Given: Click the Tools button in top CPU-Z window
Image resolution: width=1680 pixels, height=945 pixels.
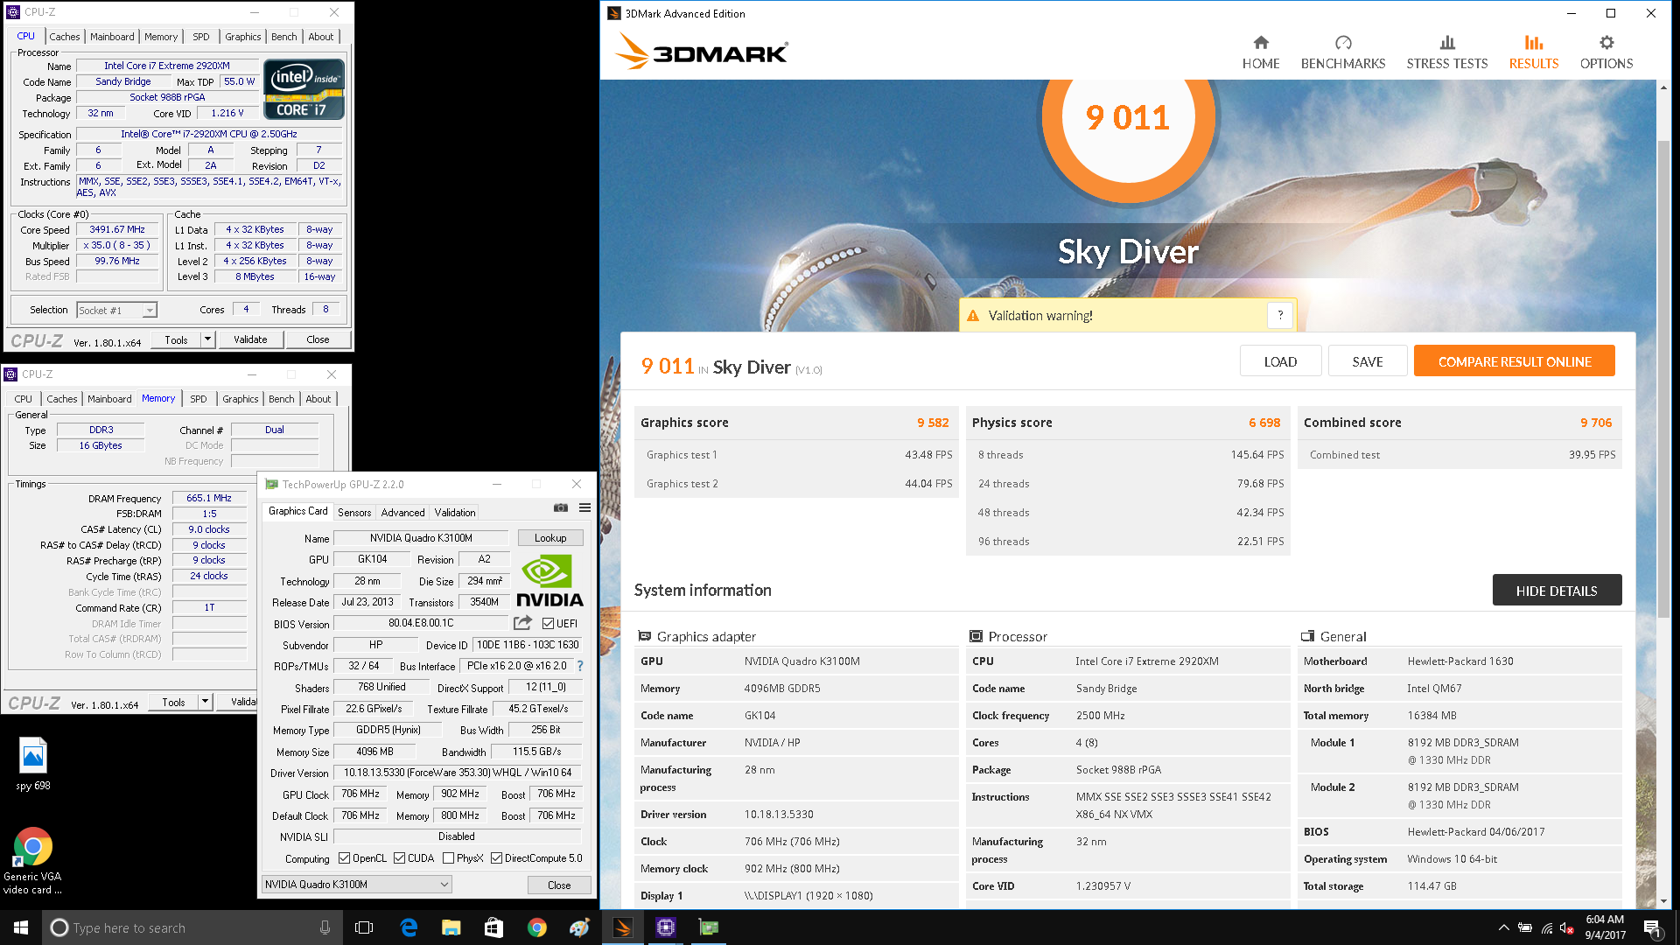Looking at the screenshot, I should coord(177,339).
